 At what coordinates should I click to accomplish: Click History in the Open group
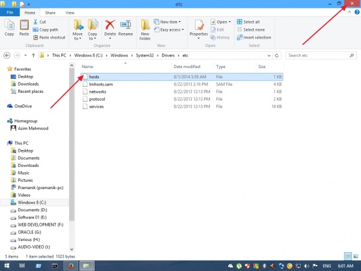pyautogui.click(x=220, y=37)
